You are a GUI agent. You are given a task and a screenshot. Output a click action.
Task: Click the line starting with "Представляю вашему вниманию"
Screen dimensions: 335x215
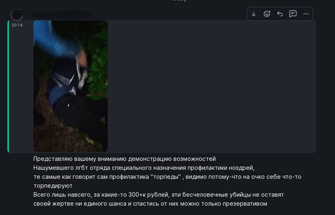[x=124, y=159]
